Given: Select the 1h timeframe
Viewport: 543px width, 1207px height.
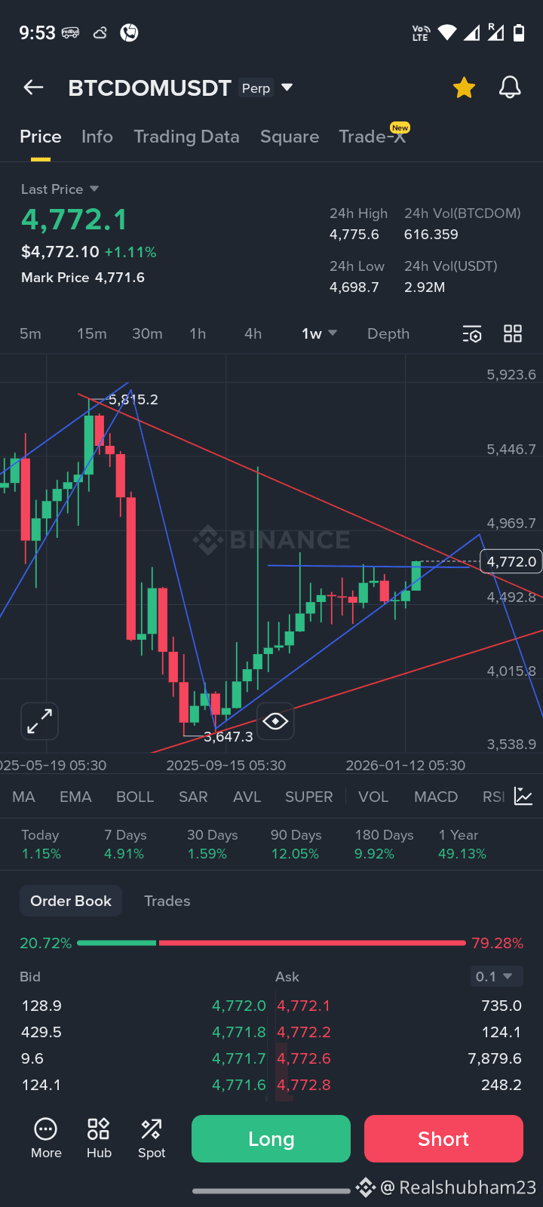Looking at the screenshot, I should pos(198,333).
